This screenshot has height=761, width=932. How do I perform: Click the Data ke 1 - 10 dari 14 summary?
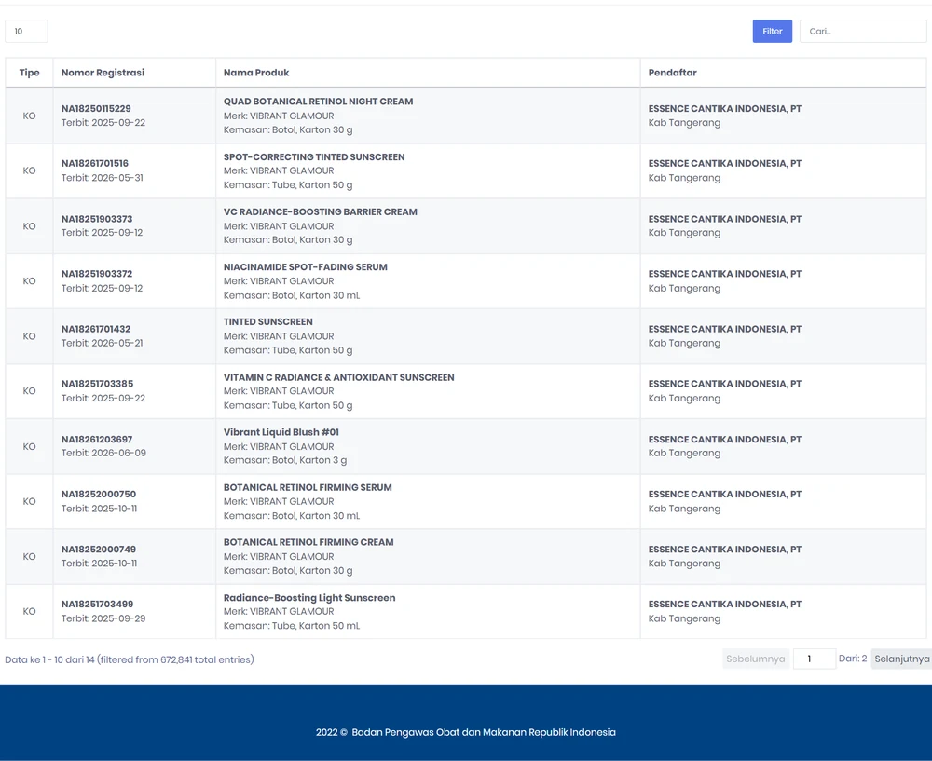click(x=130, y=659)
